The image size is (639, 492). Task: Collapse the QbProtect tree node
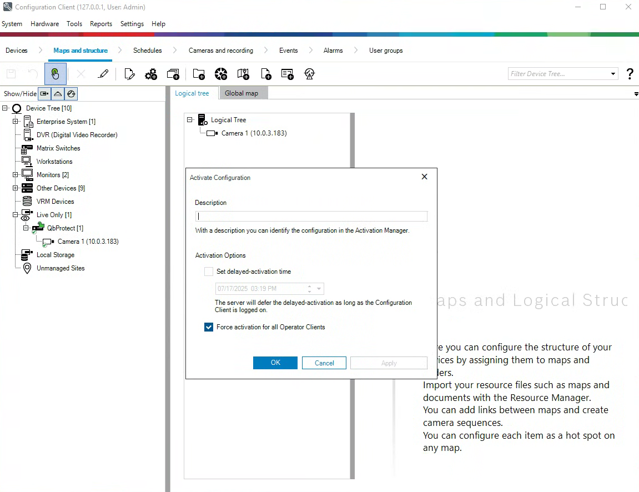coord(26,228)
